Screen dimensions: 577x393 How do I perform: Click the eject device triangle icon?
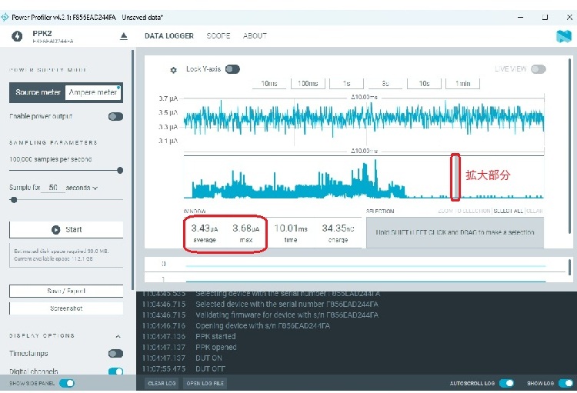(x=124, y=36)
